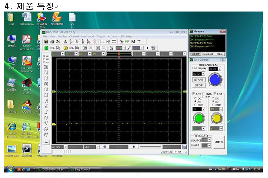Open the Hori Display 40 uS dropdown
Viewport: 268px width, 178px height.
220,69
